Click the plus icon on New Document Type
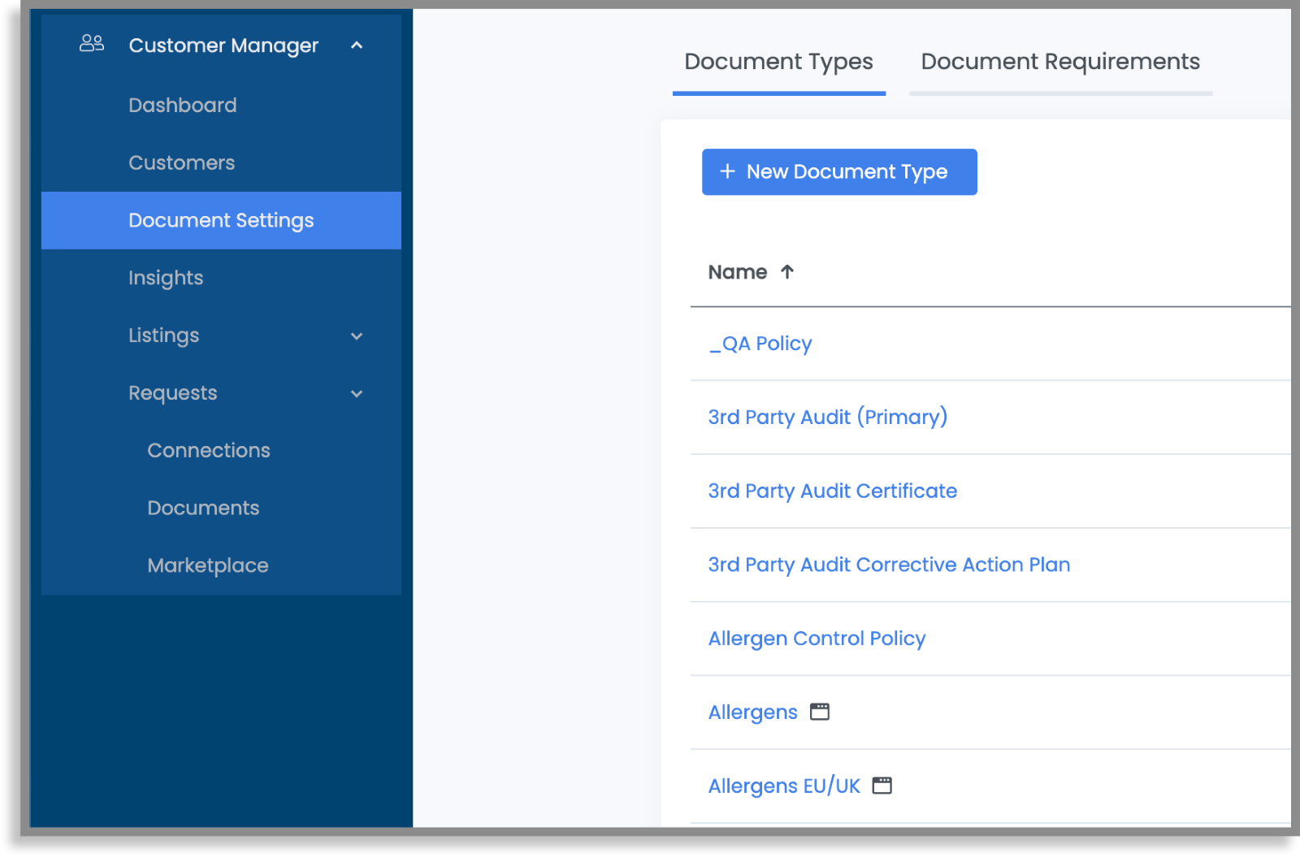Image resolution: width=1300 pixels, height=857 pixels. tap(726, 171)
